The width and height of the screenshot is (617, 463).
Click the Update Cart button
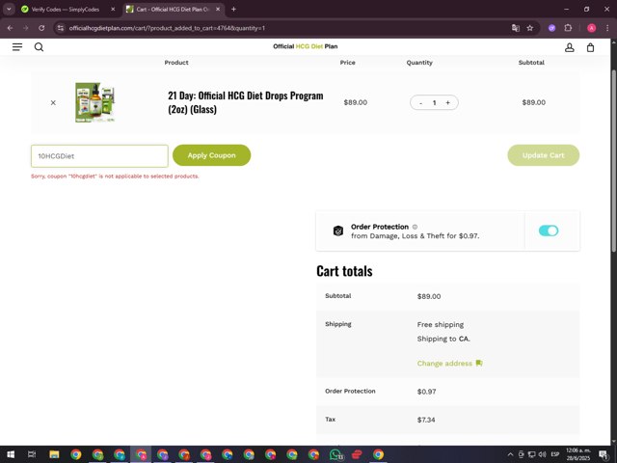pyautogui.click(x=544, y=155)
